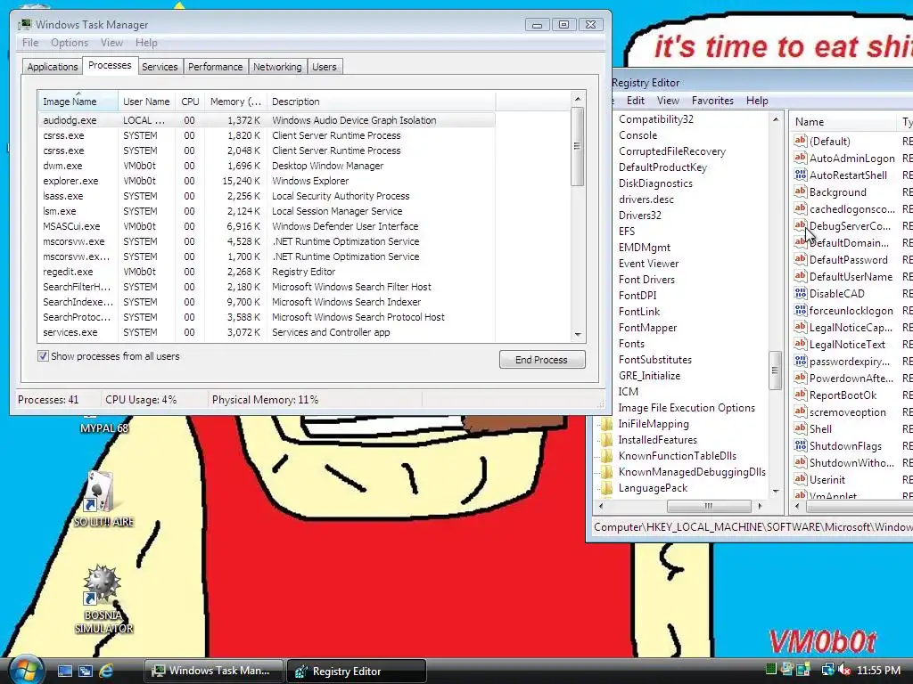Open the Performance tab

coord(215,67)
